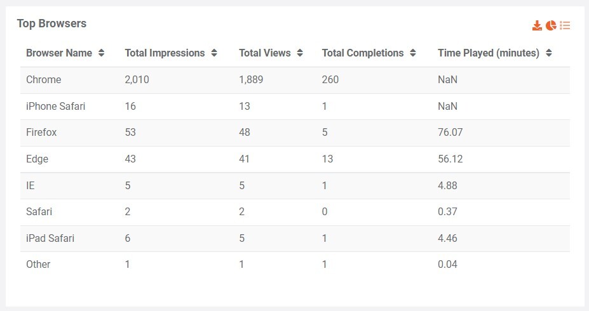This screenshot has width=589, height=311.
Task: Sort by Total Completions arrows
Action: pyautogui.click(x=413, y=53)
